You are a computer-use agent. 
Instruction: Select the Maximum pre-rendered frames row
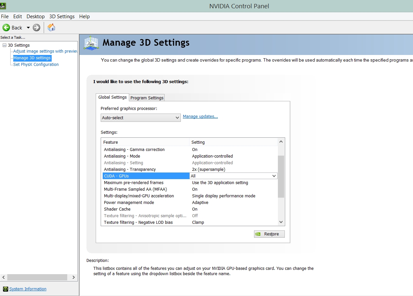click(189, 183)
